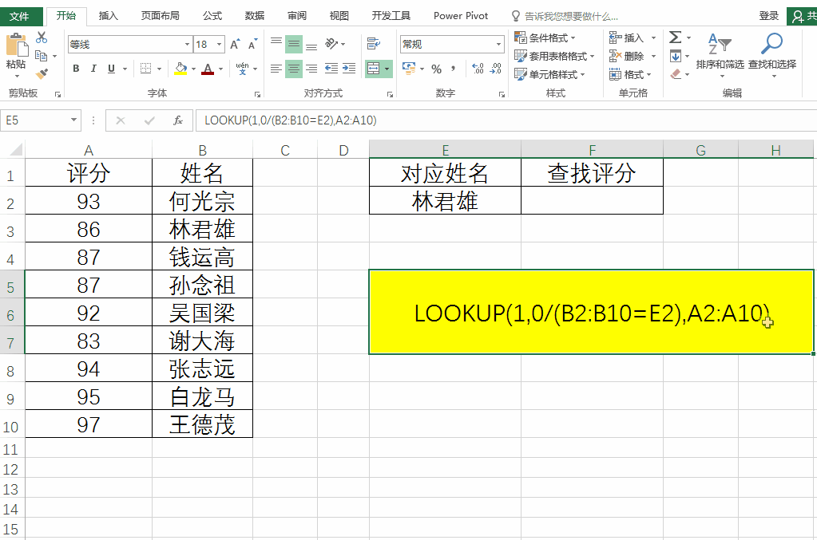Screen dimensions: 817x540
Task: Open font size 18 dropdown
Action: tap(220, 44)
